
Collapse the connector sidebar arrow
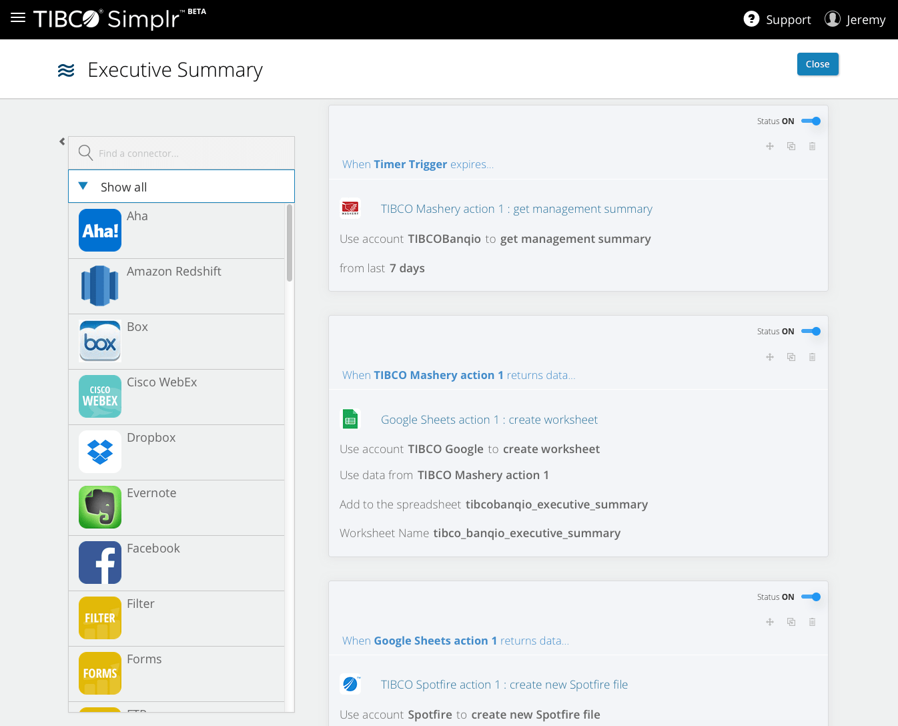pos(62,141)
